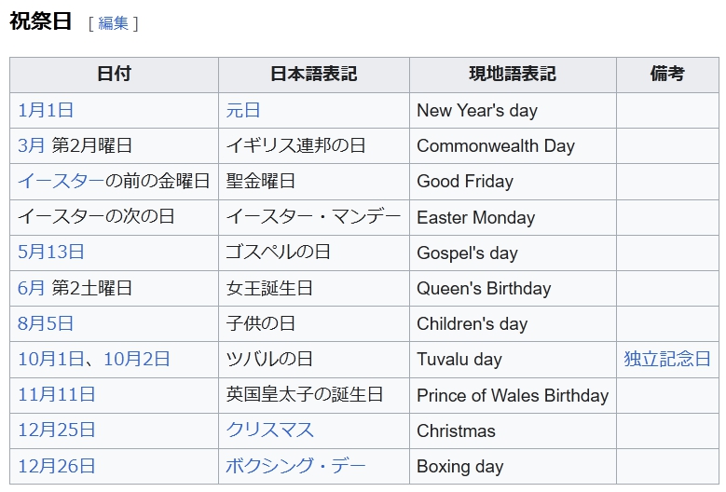Open the ボクシング・デー link
This screenshot has width=726, height=492.
click(295, 466)
